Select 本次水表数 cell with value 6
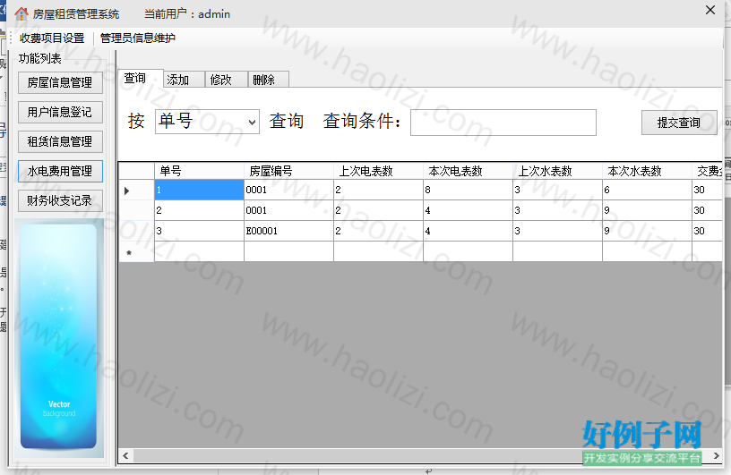This screenshot has width=731, height=475. 647,190
